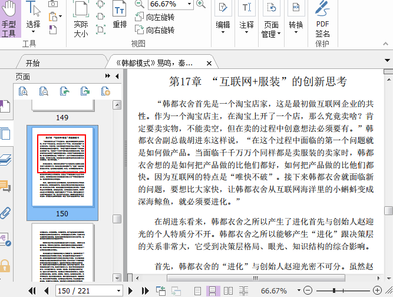Go to last page button

click(145, 291)
